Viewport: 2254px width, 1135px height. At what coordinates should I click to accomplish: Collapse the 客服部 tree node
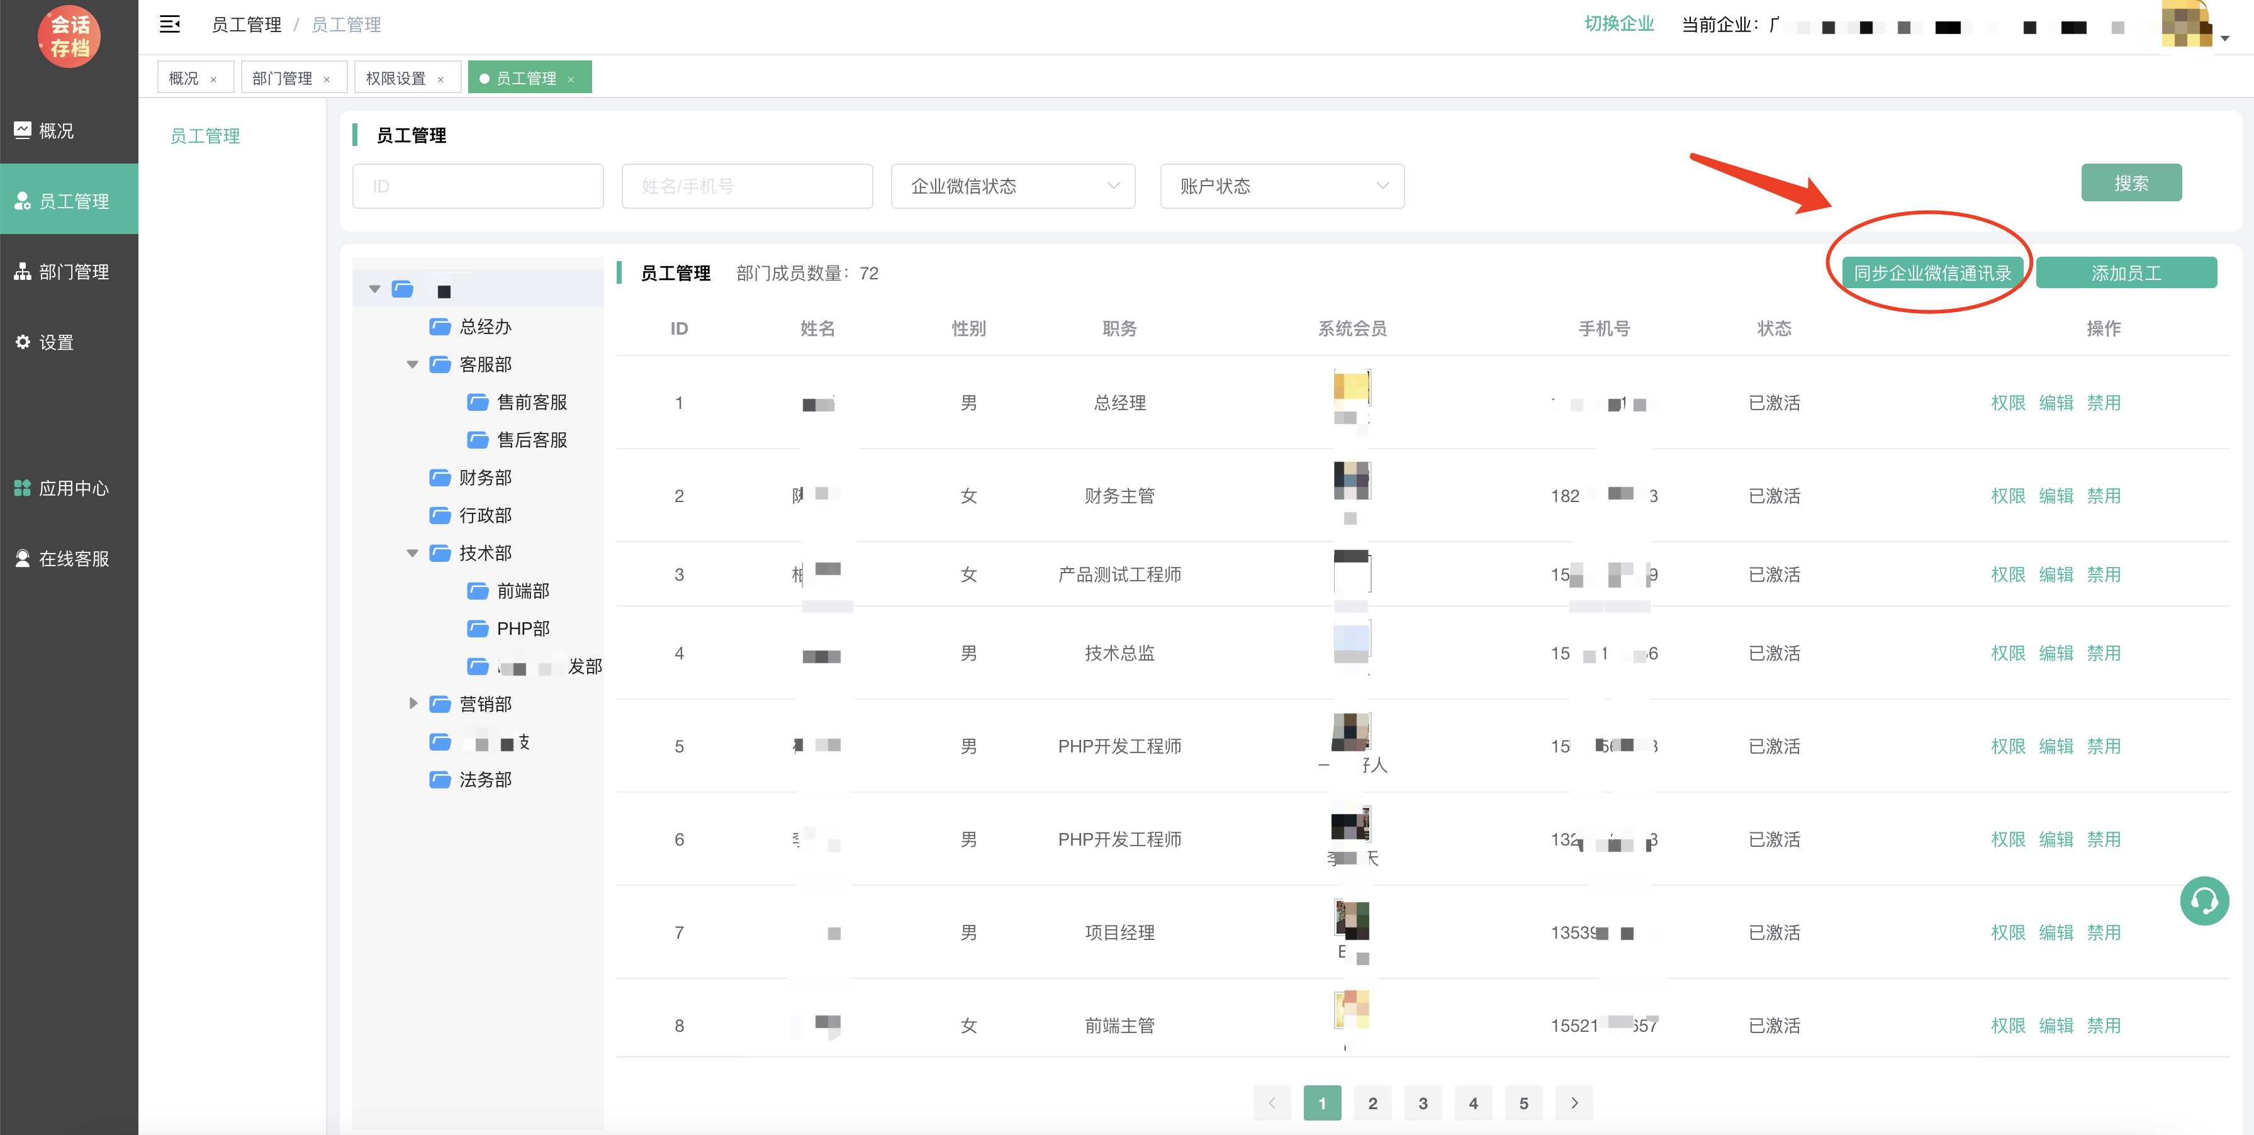pyautogui.click(x=412, y=364)
